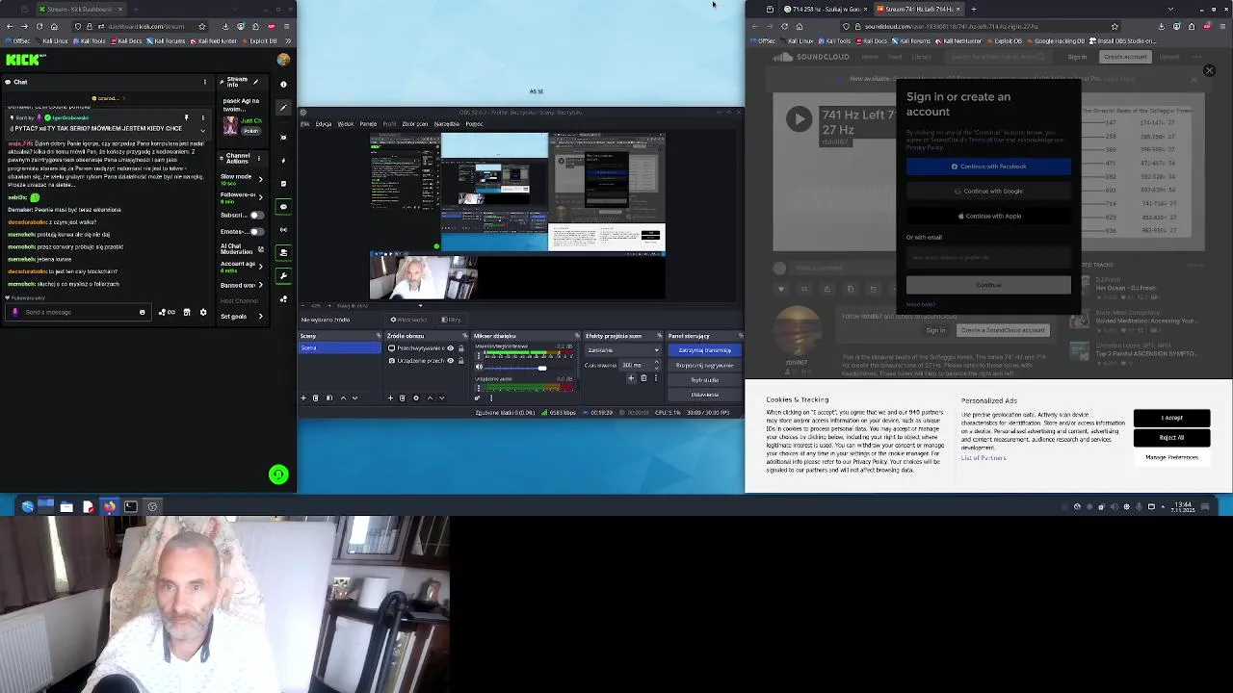This screenshot has height=693, width=1233.
Task: Close the SoundCloud sign-in dialog X
Action: pyautogui.click(x=1209, y=70)
